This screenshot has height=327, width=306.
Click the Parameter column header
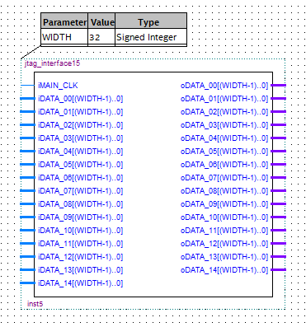(64, 21)
